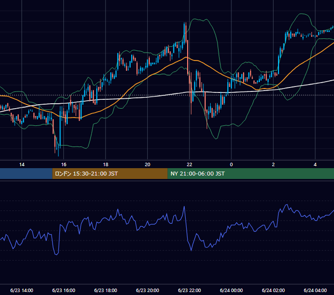334x295 pixels.
Task: Click the 6/24 00:00 time label
Action: pos(231,290)
